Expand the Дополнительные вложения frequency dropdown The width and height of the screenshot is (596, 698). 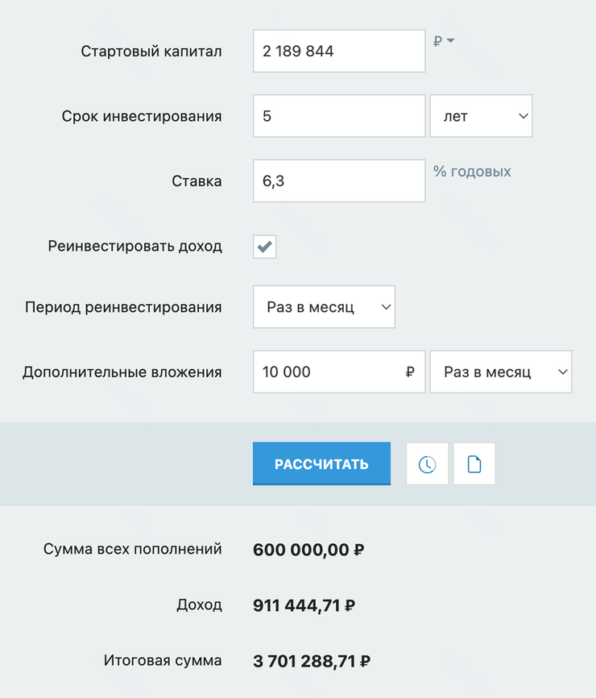(x=500, y=372)
